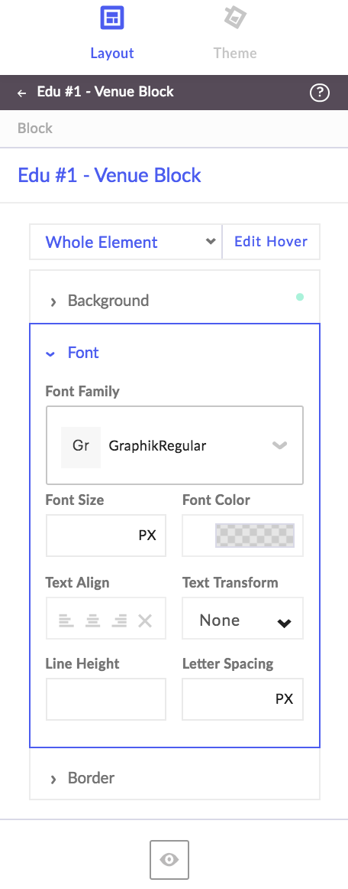Open help with the question mark icon
The image size is (348, 889).
(320, 93)
